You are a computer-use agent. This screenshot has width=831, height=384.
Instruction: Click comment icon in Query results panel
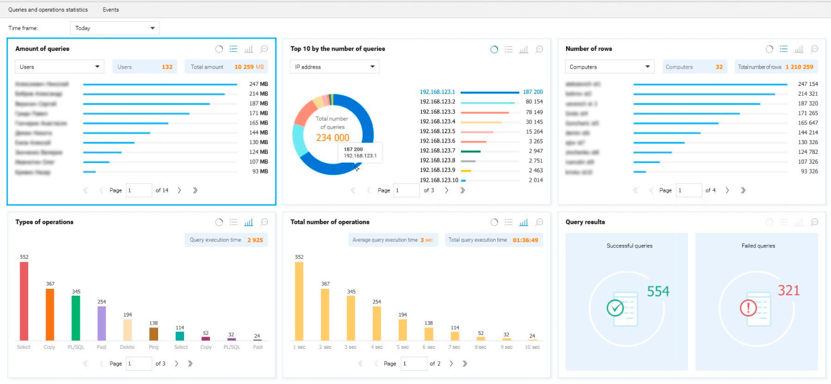pyautogui.click(x=814, y=222)
